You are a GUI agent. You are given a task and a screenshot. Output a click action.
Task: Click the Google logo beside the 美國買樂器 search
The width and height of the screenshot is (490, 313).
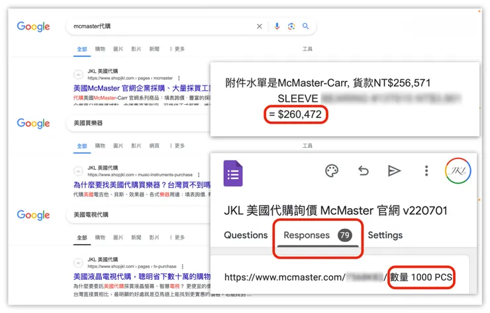[33, 123]
